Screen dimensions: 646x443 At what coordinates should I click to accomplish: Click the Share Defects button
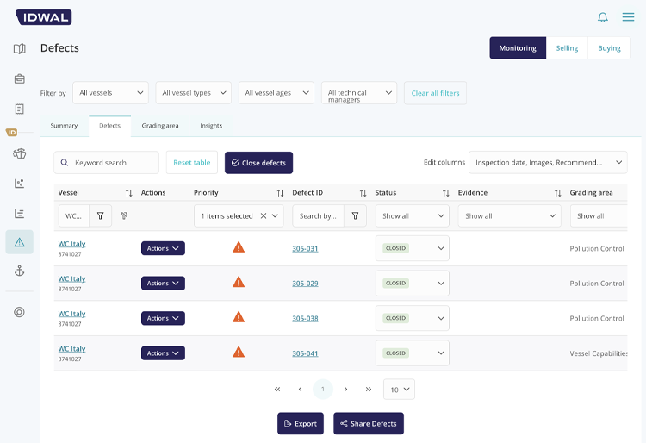368,423
